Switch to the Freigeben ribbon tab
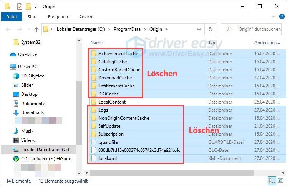The height and width of the screenshot is (186, 287). point(58,17)
